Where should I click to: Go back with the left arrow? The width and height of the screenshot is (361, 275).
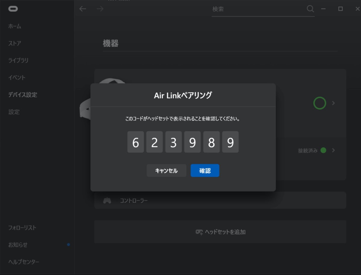pyautogui.click(x=83, y=9)
